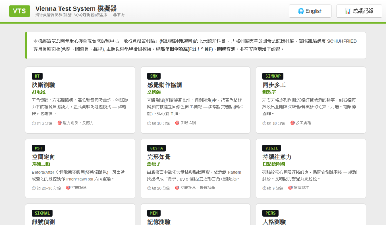The width and height of the screenshot is (386, 225).
Task: Click the SIGNAL badge label
Action: coord(42,213)
